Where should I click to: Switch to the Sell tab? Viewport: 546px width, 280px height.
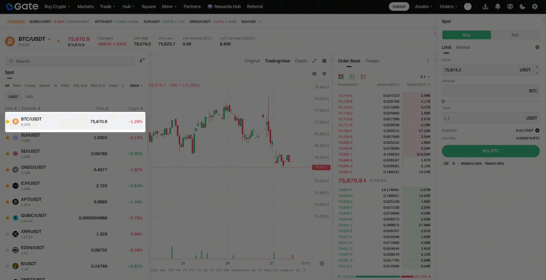click(x=515, y=35)
